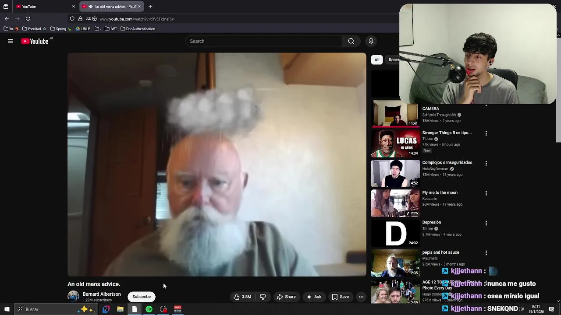561x315 pixels.
Task: Share the video
Action: click(x=286, y=297)
